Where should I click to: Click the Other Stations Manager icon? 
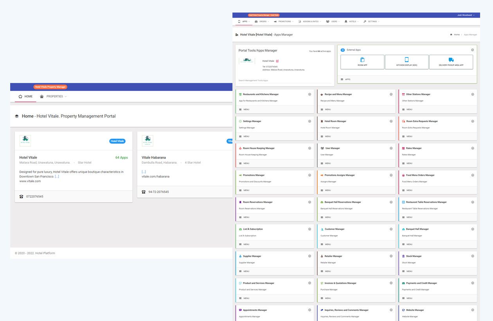coord(403,94)
